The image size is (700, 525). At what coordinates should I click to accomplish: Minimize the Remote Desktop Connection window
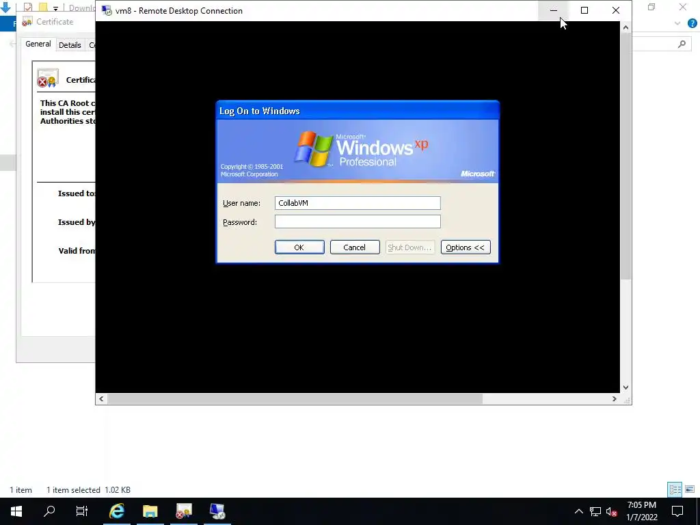point(553,10)
